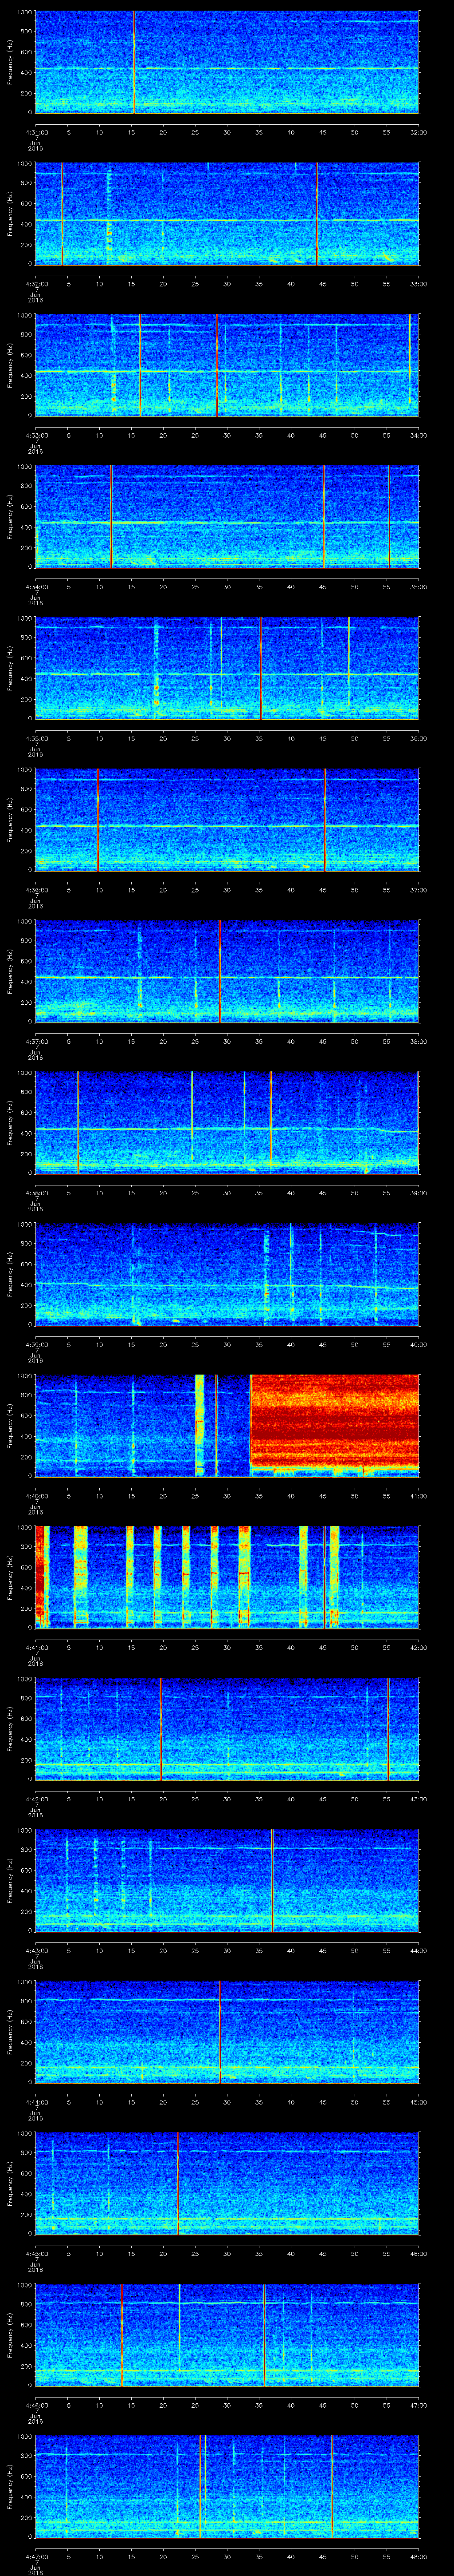This screenshot has width=454, height=2576.
Task: Select the red line near 46s in 4:47:00 panel
Action: [332, 2486]
